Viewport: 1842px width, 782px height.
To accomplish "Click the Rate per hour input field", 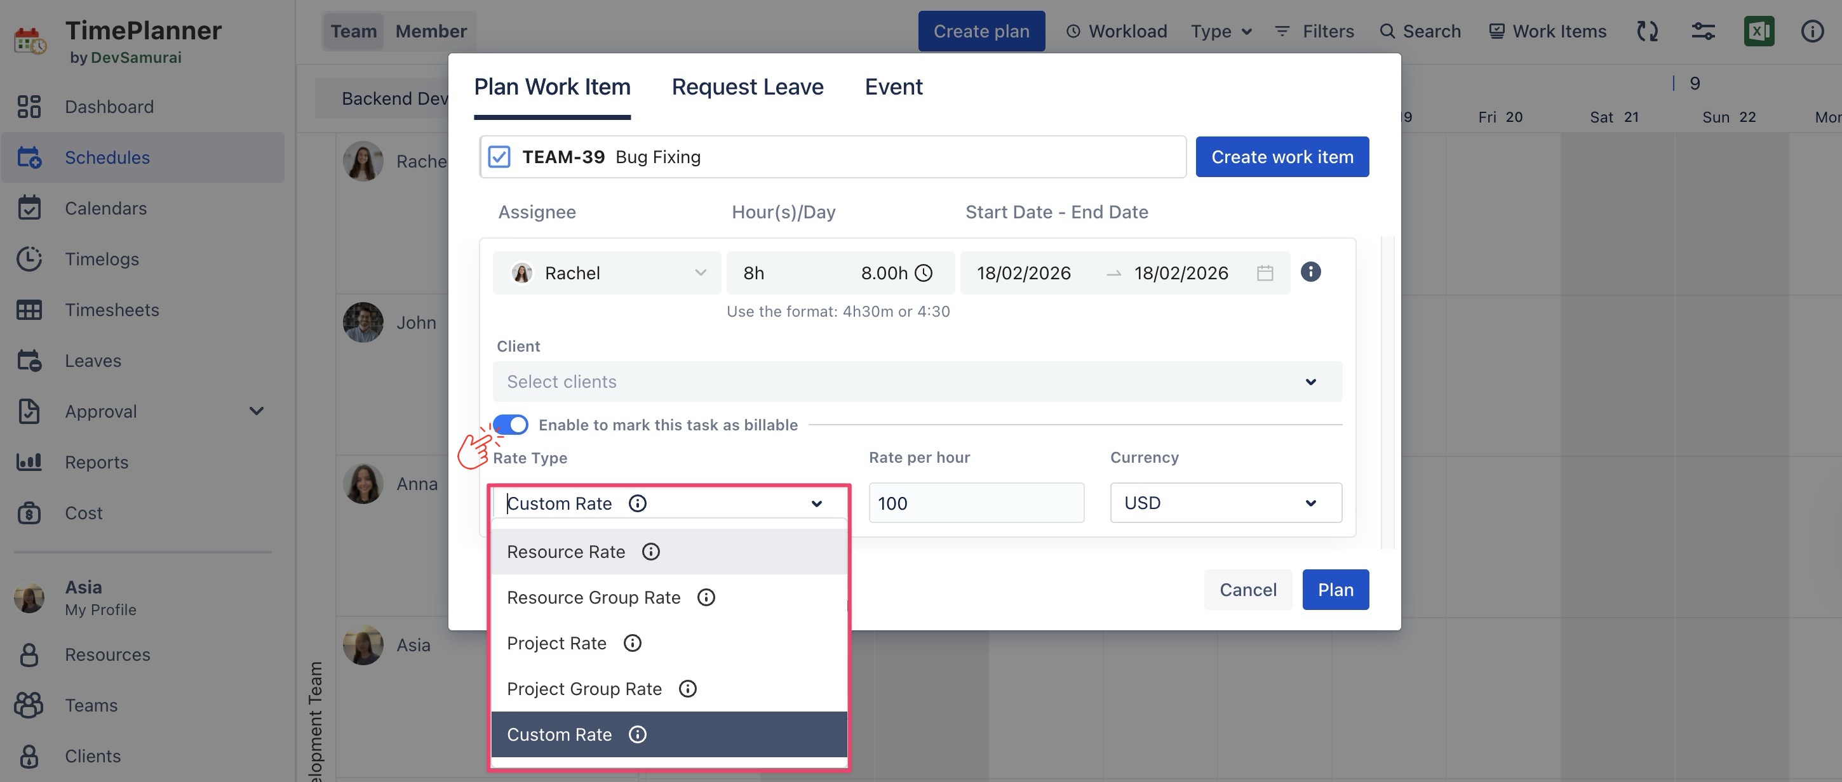I will 976,503.
